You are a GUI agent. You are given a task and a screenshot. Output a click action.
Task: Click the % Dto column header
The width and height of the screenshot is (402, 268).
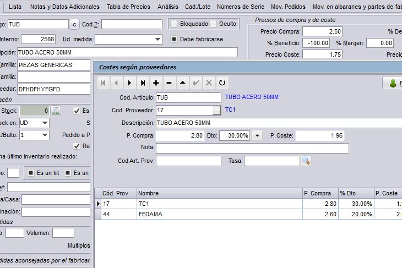(356, 193)
